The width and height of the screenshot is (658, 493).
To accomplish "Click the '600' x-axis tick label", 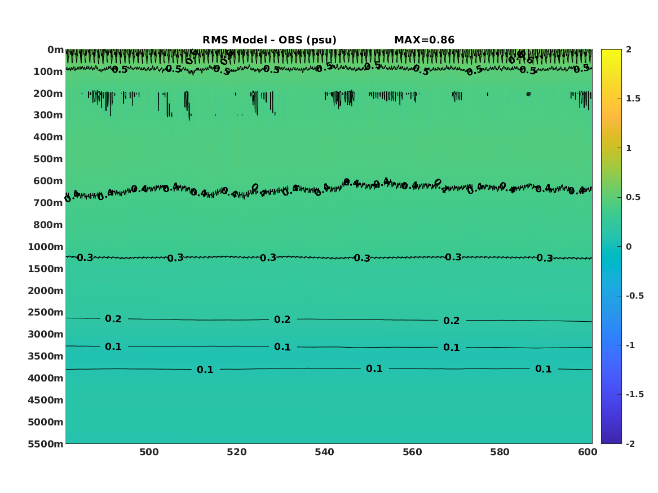I will click(x=588, y=452).
